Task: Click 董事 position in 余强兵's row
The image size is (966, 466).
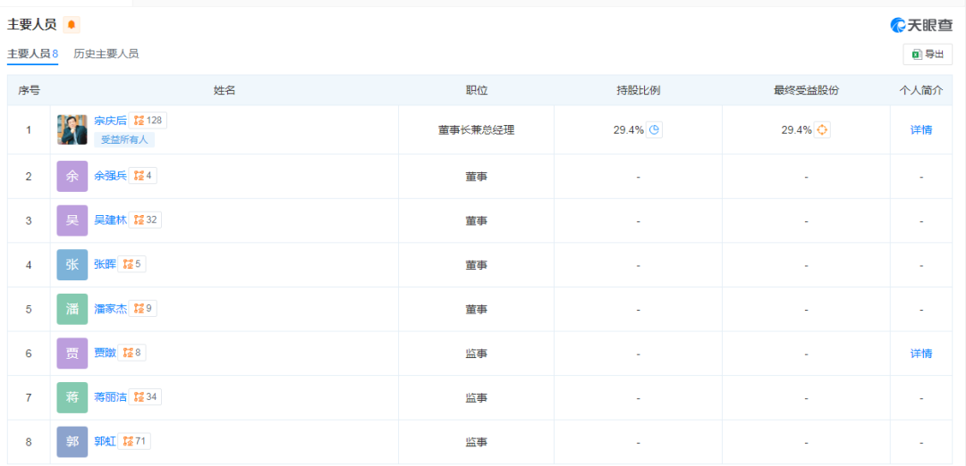Action: click(x=476, y=177)
